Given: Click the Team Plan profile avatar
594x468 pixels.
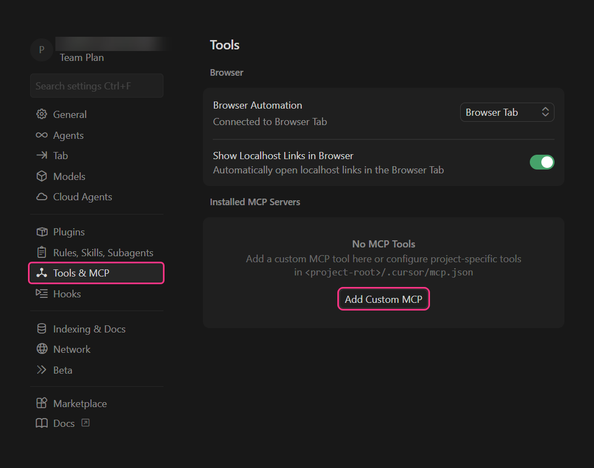Looking at the screenshot, I should click(x=42, y=50).
